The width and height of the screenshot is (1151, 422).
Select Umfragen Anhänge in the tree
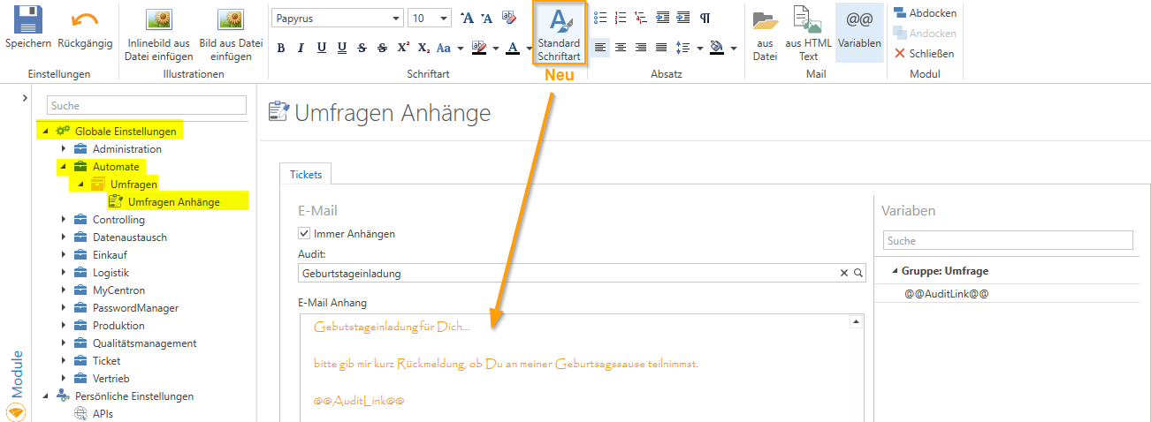point(173,202)
